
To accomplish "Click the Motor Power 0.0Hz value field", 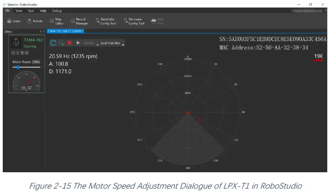I will (36, 62).
